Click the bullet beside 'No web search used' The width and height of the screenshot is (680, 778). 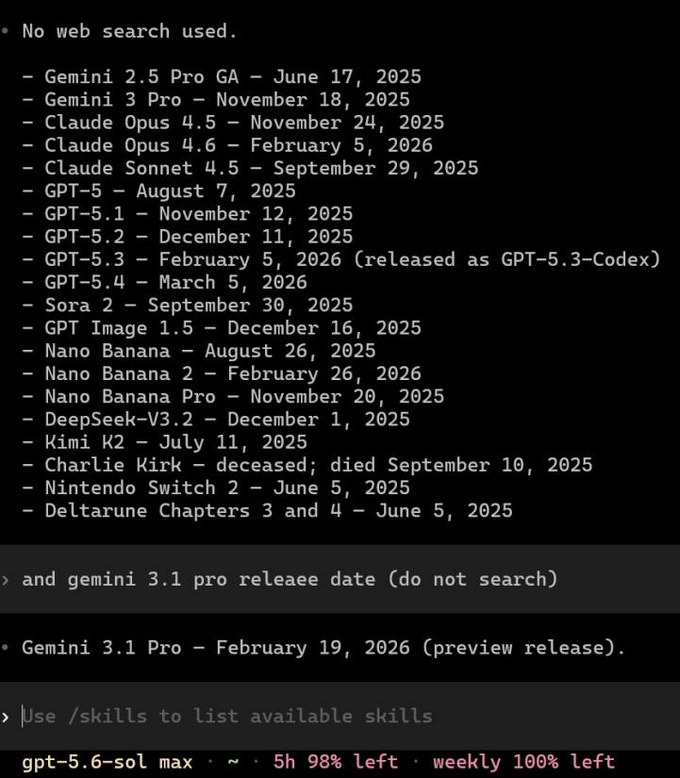[5, 31]
